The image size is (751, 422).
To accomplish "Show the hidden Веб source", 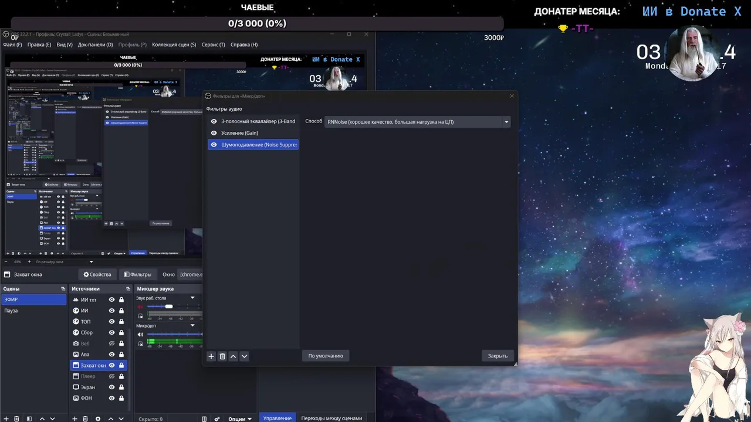I will (111, 343).
